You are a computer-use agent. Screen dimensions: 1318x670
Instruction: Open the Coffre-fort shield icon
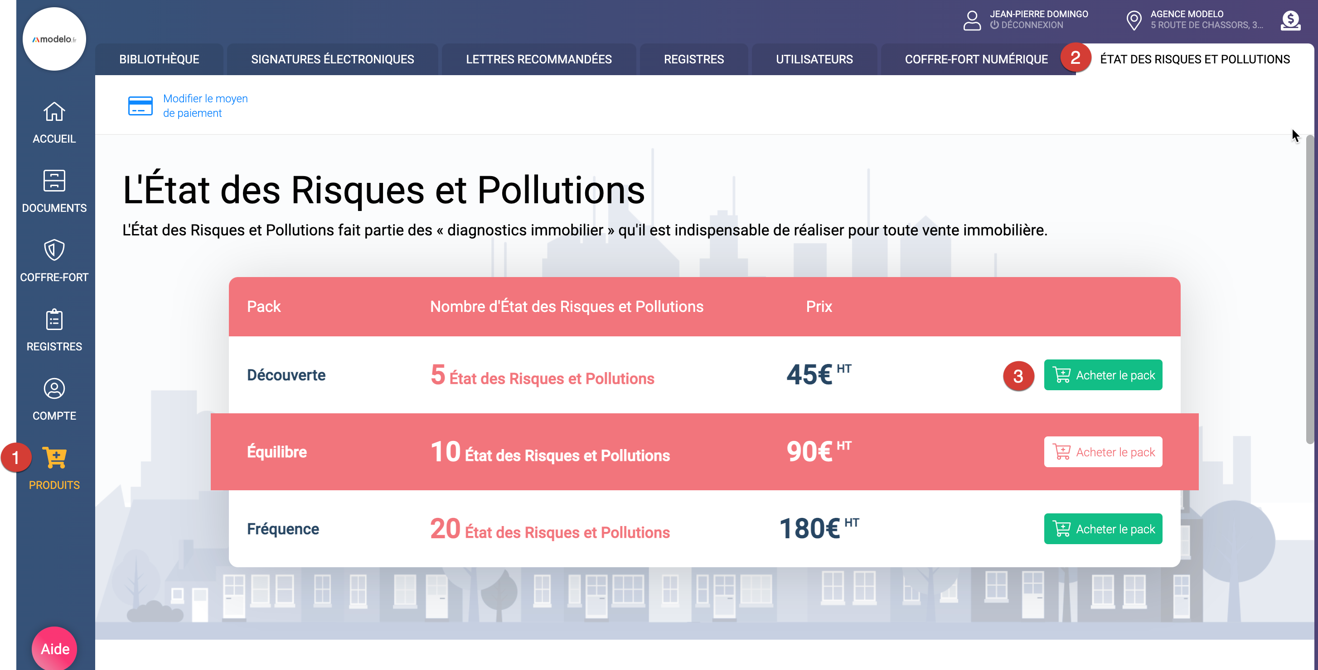click(x=54, y=250)
